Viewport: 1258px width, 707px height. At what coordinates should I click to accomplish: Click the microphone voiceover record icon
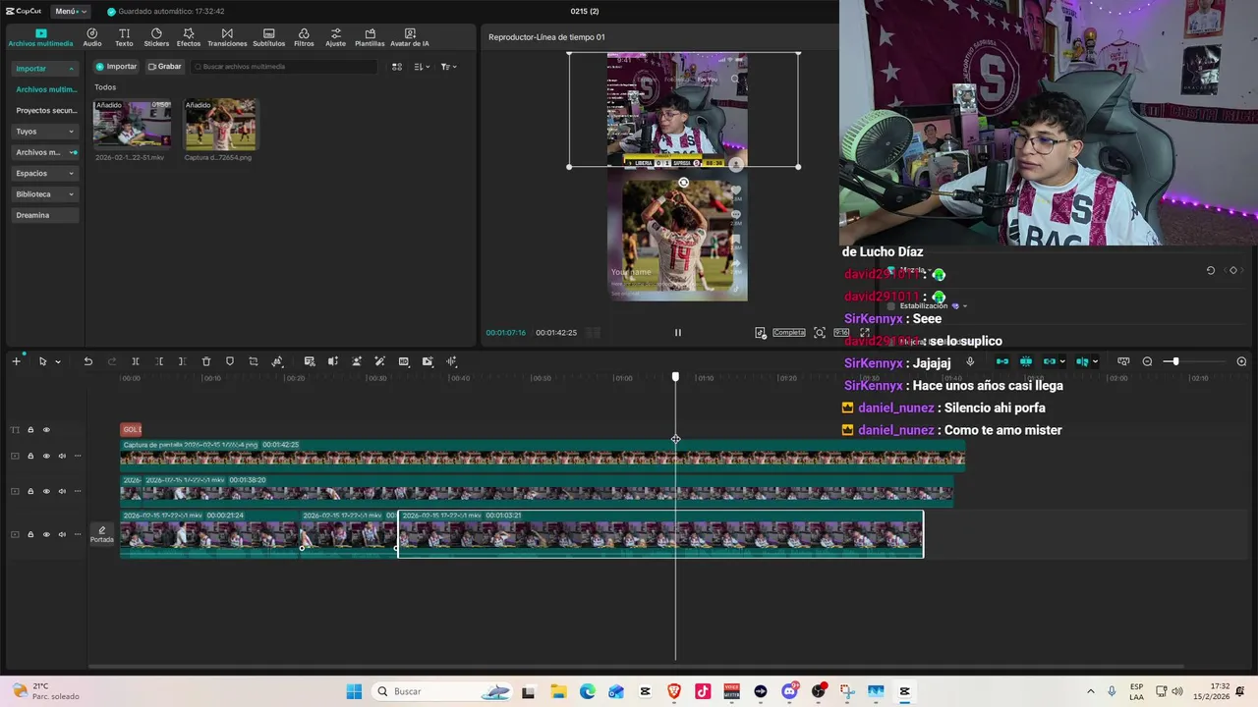tap(970, 361)
